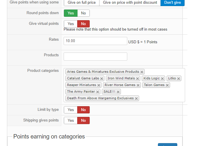The image size is (212, 146).
Task: Remove the Talon Games category tag
Action: click(167, 85)
